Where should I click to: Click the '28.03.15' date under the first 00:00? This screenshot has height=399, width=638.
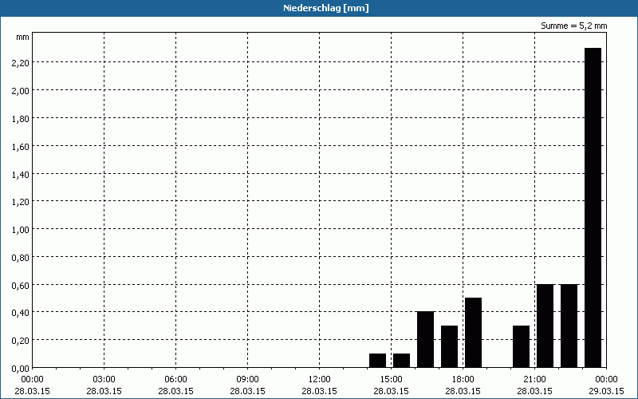click(32, 391)
